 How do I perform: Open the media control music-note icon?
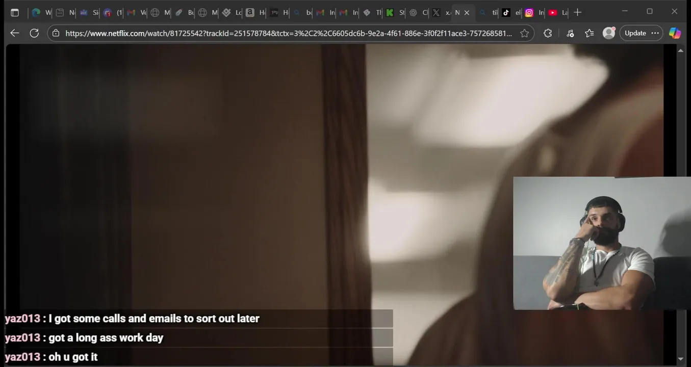pyautogui.click(x=570, y=33)
